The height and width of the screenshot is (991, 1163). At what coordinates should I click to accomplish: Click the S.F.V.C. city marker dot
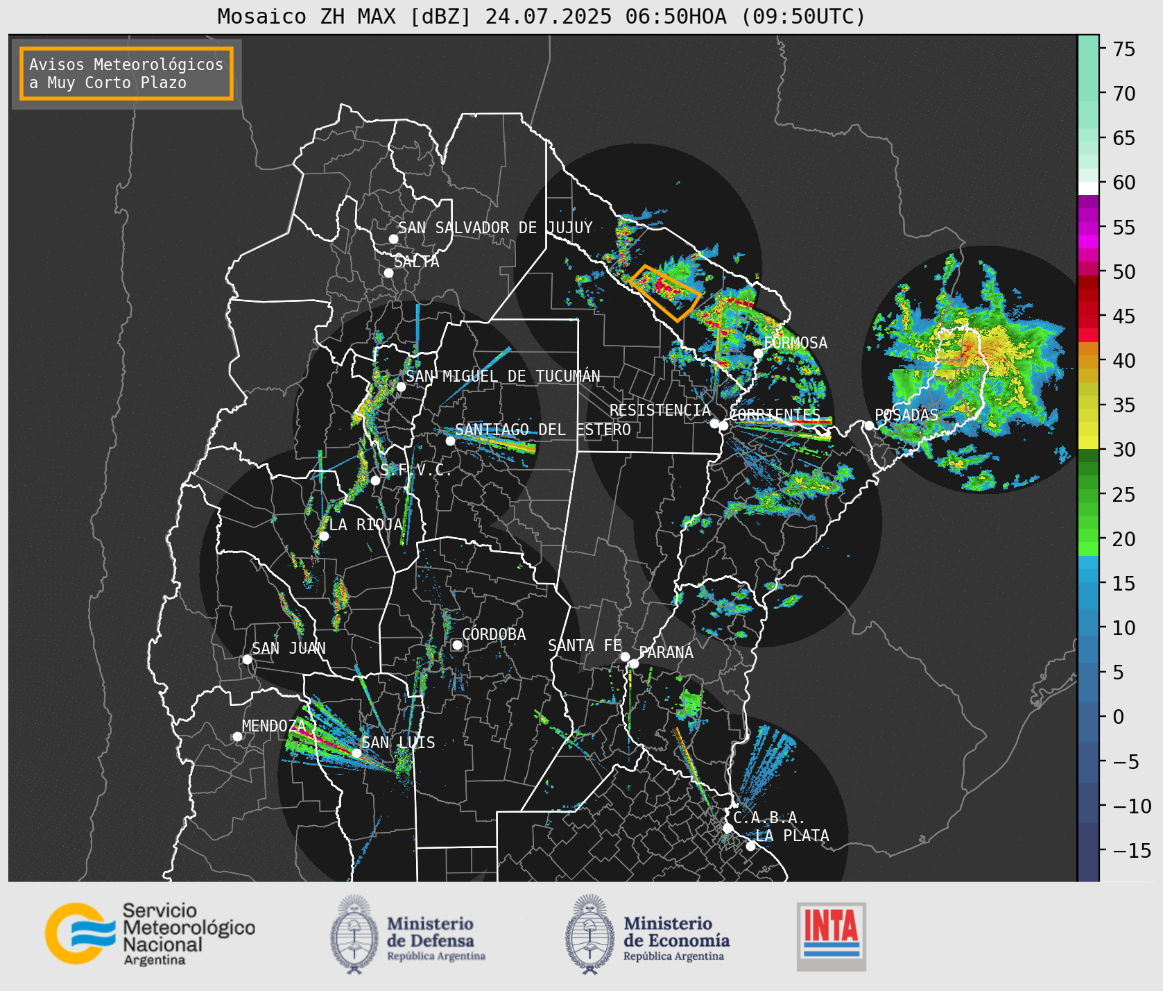click(375, 480)
